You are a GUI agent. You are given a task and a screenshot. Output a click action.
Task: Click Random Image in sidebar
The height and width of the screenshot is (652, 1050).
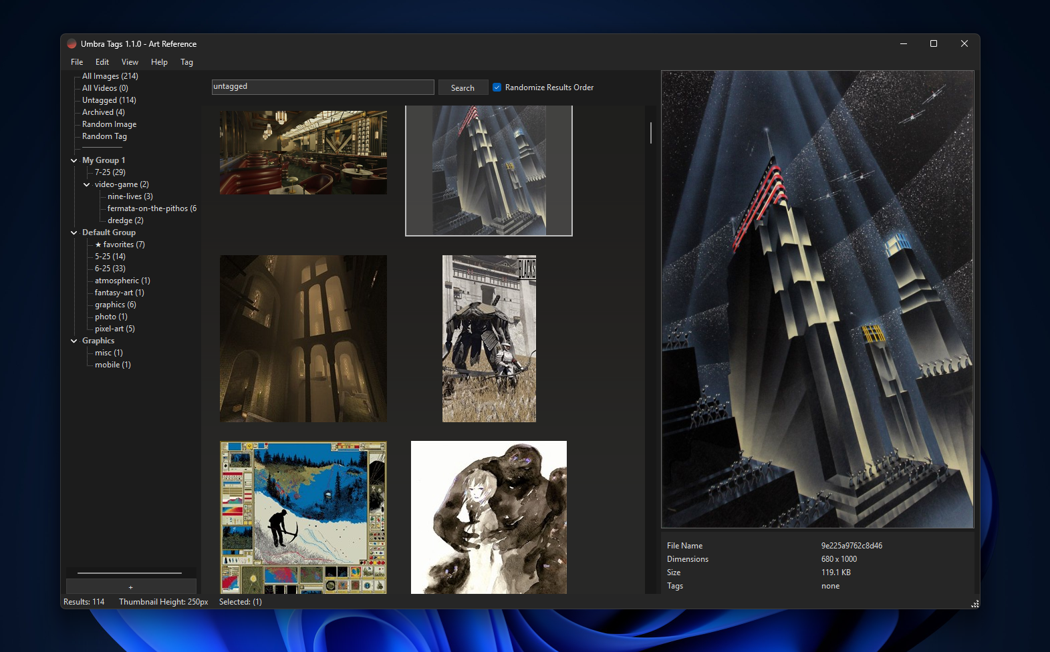[109, 124]
